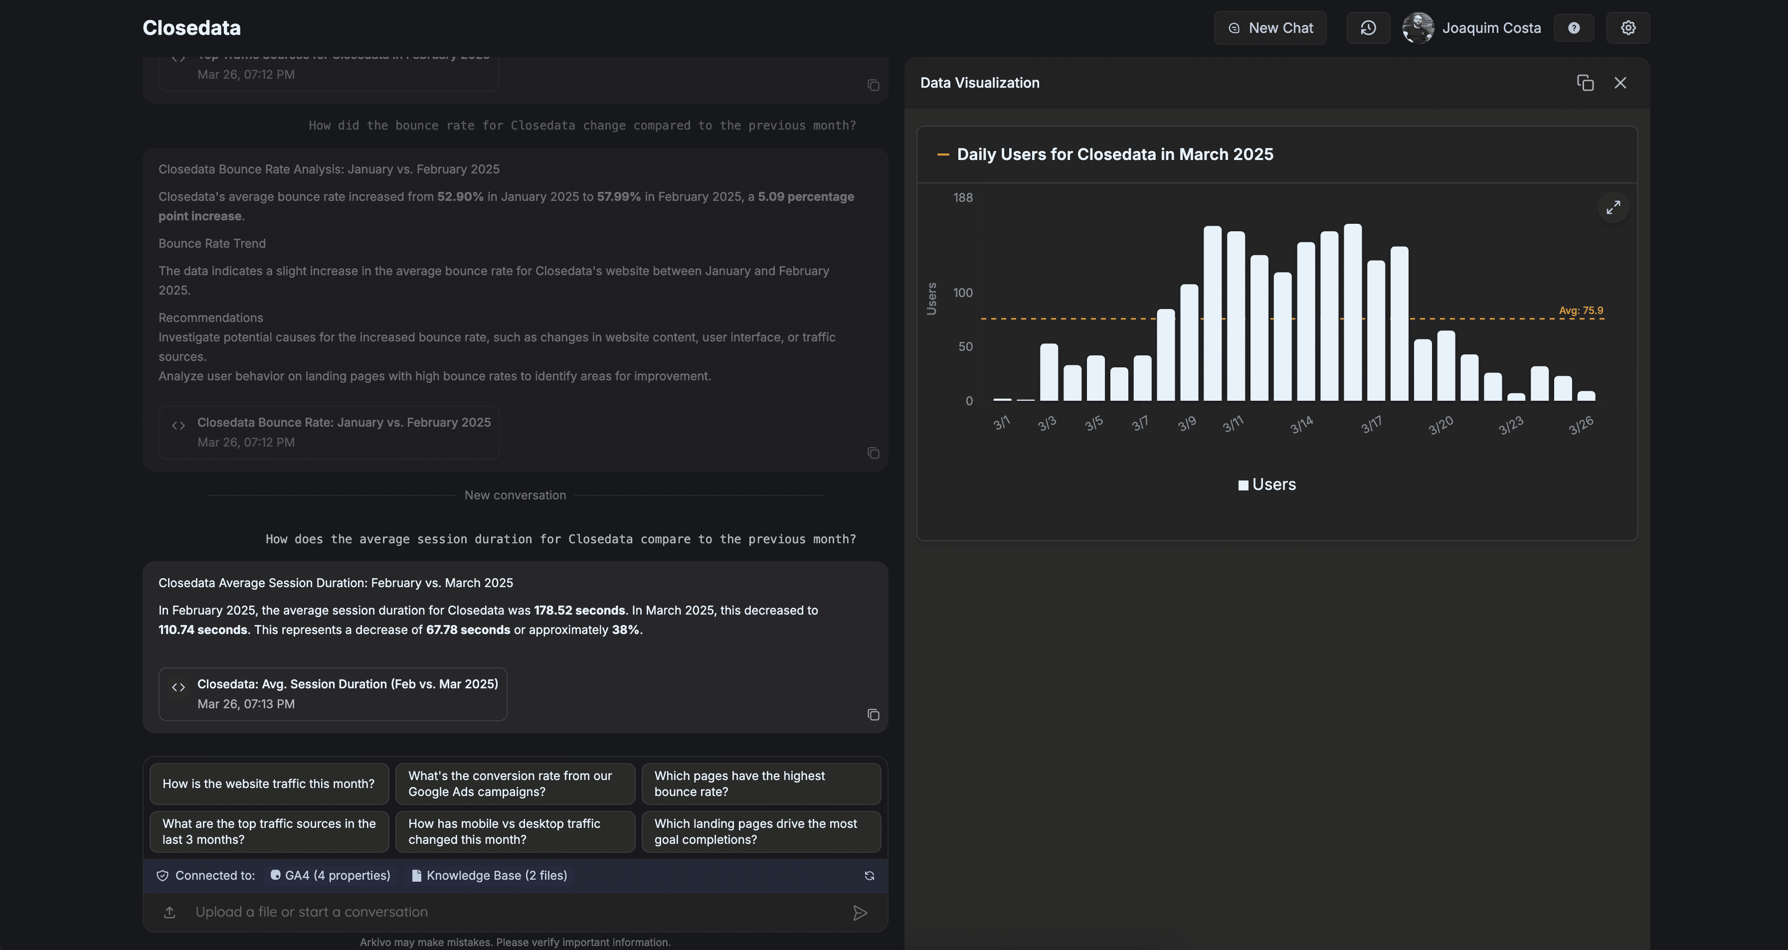Click the 3/14 x-axis label on the chart
This screenshot has height=950, width=1788.
tap(1301, 425)
